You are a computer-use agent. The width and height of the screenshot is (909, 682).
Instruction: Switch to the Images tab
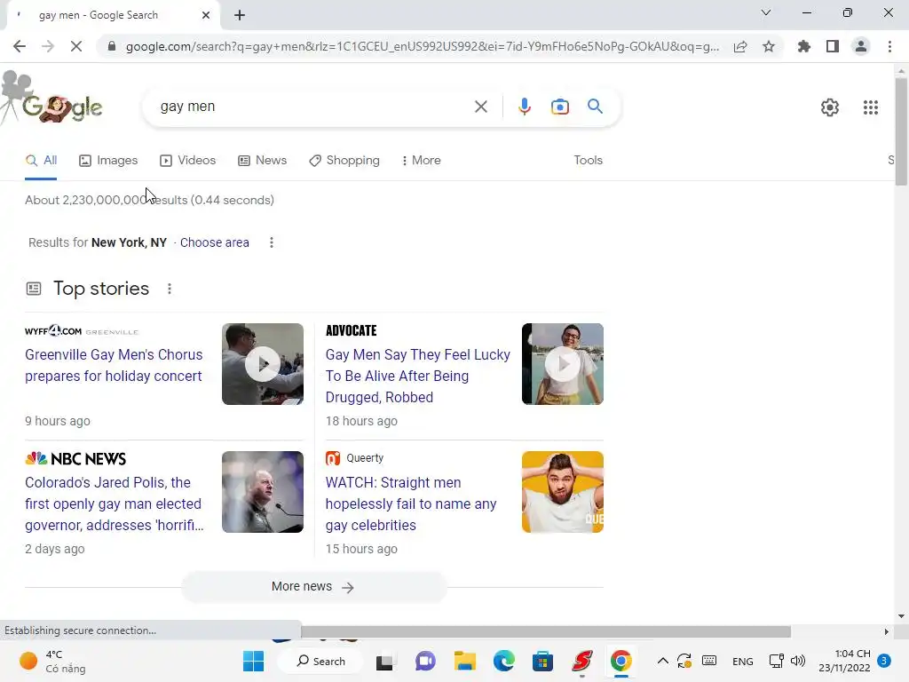point(108,161)
